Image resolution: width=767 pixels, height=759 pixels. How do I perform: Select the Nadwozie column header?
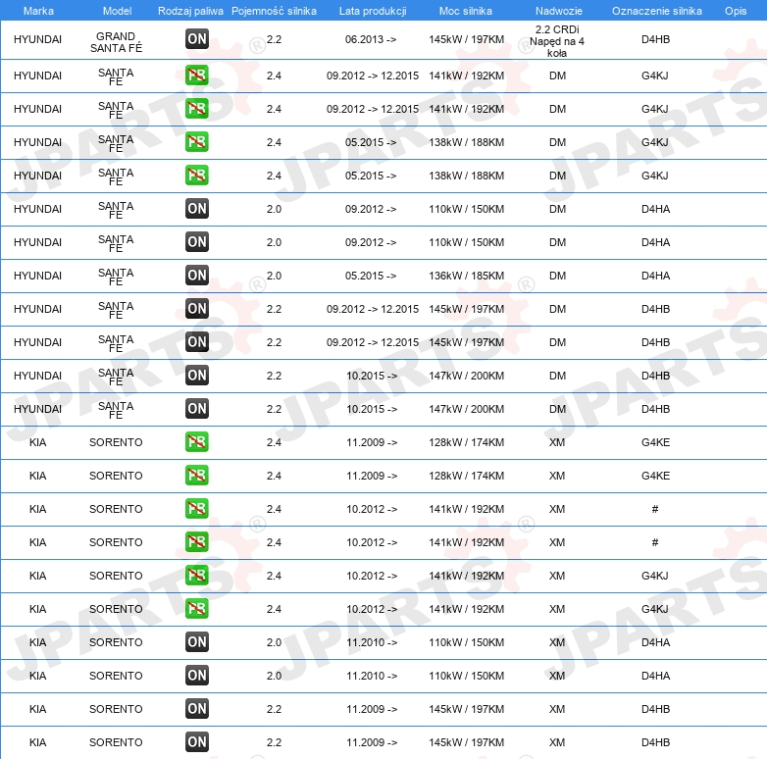[559, 11]
